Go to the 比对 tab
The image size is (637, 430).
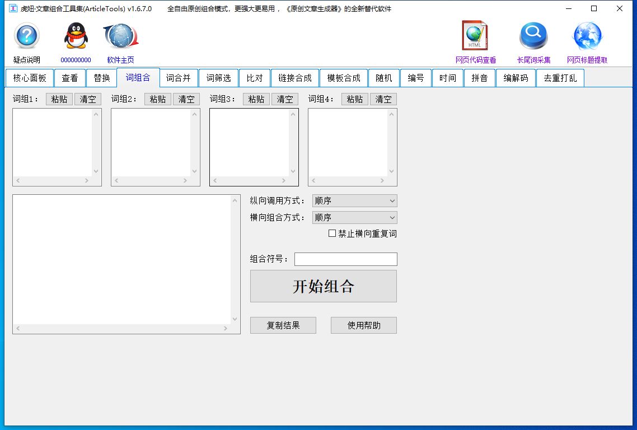[255, 78]
